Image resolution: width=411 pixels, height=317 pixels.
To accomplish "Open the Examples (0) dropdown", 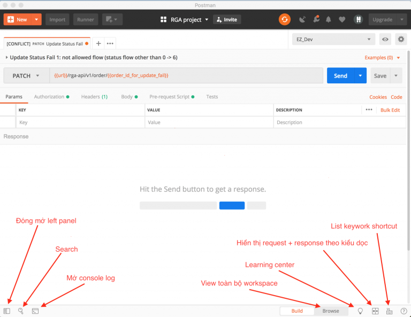I will click(382, 58).
